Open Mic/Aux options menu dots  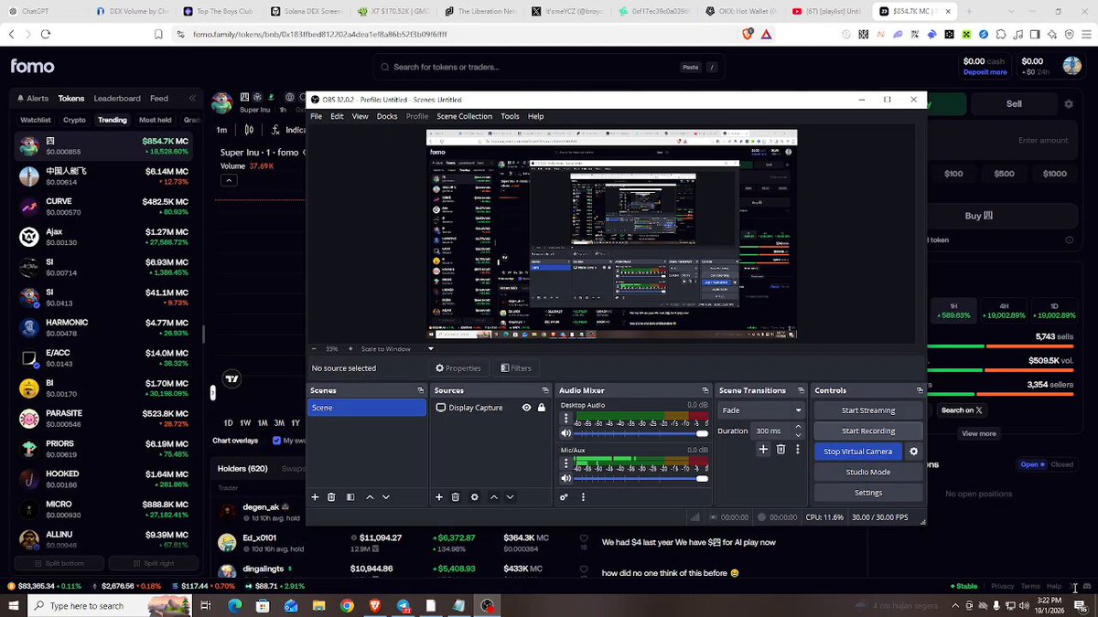566,463
